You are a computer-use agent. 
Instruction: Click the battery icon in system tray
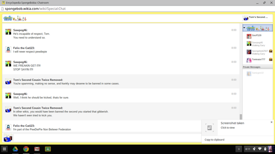(x=265, y=149)
